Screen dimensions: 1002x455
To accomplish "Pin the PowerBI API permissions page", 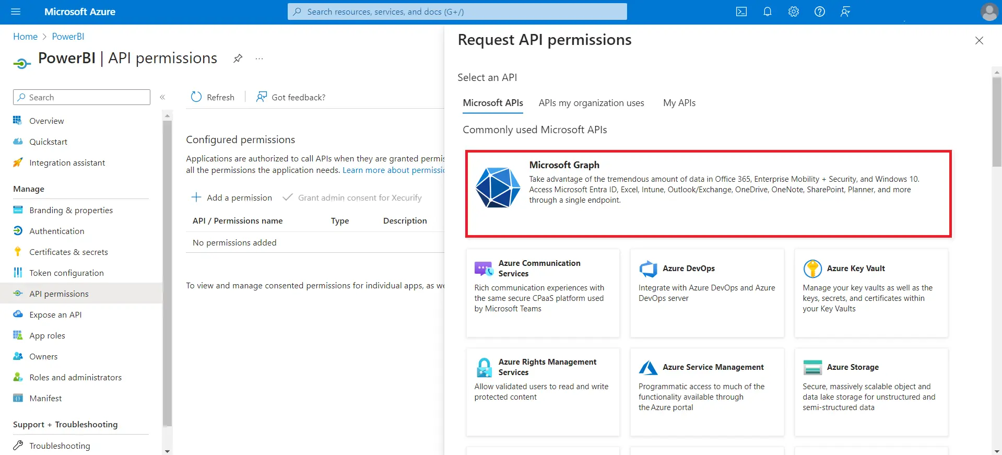I will pos(238,59).
